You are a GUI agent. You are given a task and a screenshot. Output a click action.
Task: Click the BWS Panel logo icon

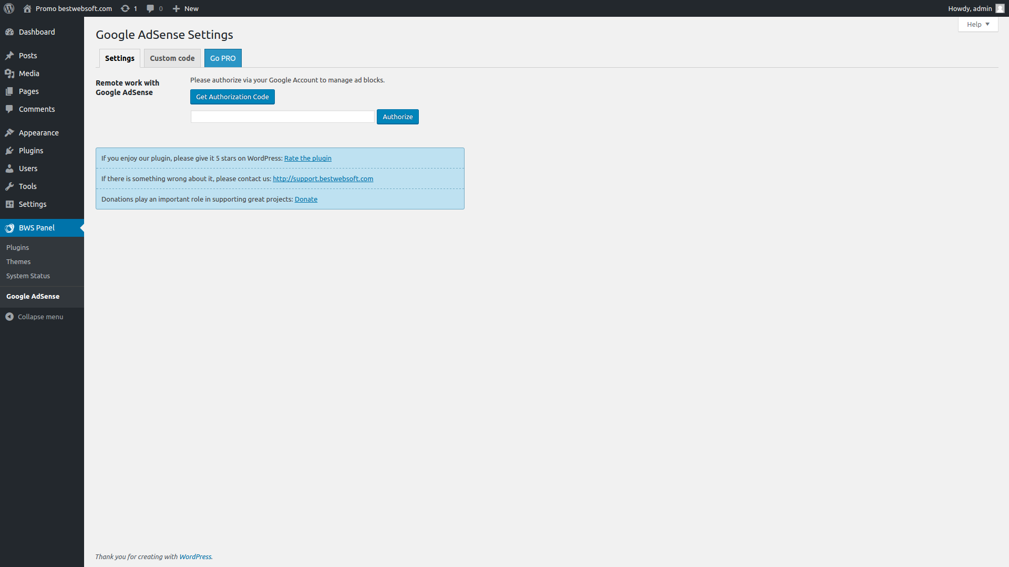[x=9, y=228]
